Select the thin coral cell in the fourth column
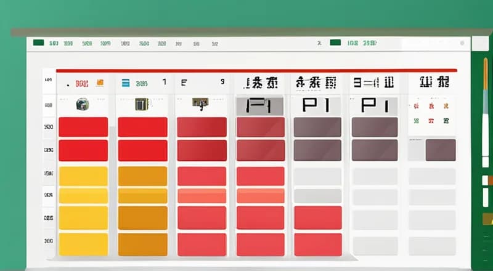 (260, 195)
